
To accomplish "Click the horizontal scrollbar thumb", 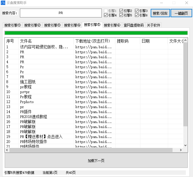I will point(91,150).
